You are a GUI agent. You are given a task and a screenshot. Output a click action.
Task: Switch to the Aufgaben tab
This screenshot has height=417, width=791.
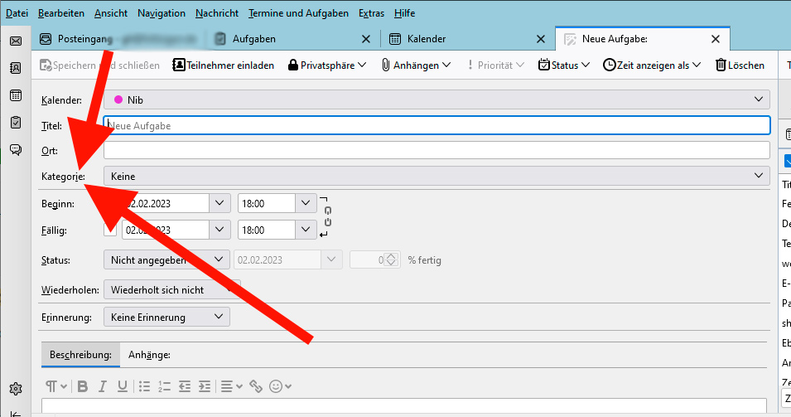254,39
